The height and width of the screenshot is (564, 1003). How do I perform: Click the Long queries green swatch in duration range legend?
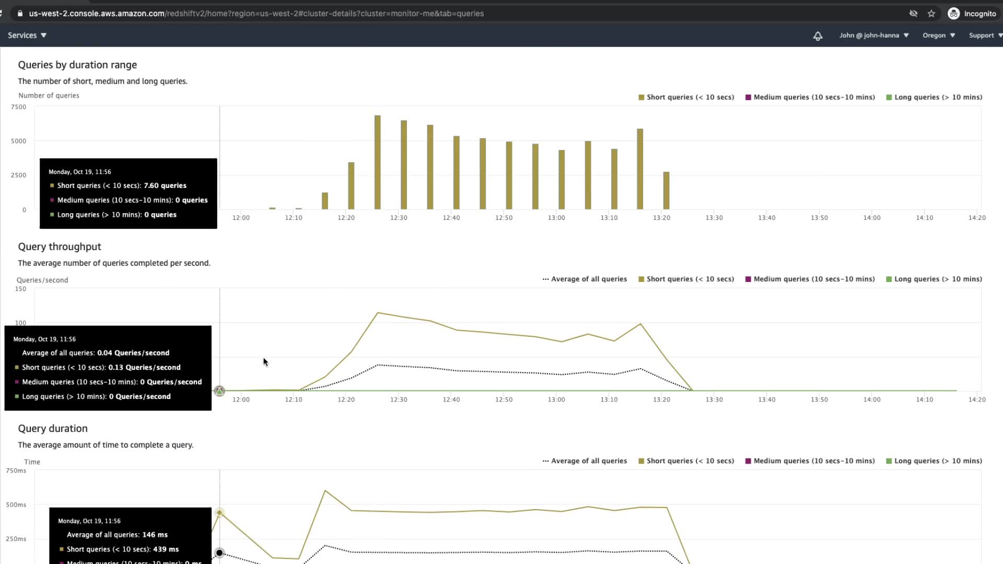coord(889,97)
